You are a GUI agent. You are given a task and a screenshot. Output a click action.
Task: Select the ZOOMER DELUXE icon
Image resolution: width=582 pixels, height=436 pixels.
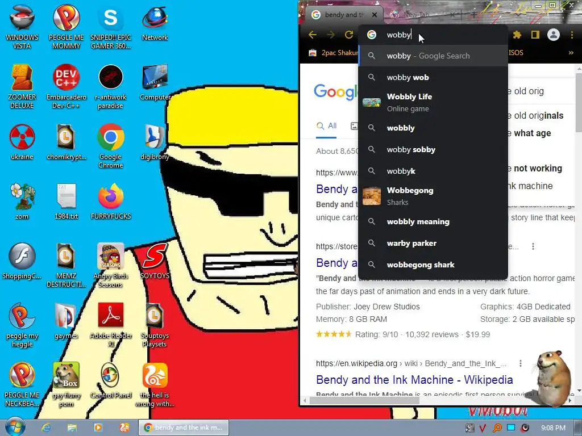[22, 86]
